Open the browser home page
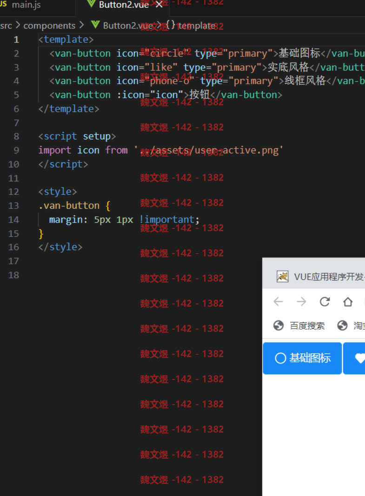365x496 pixels. [348, 302]
